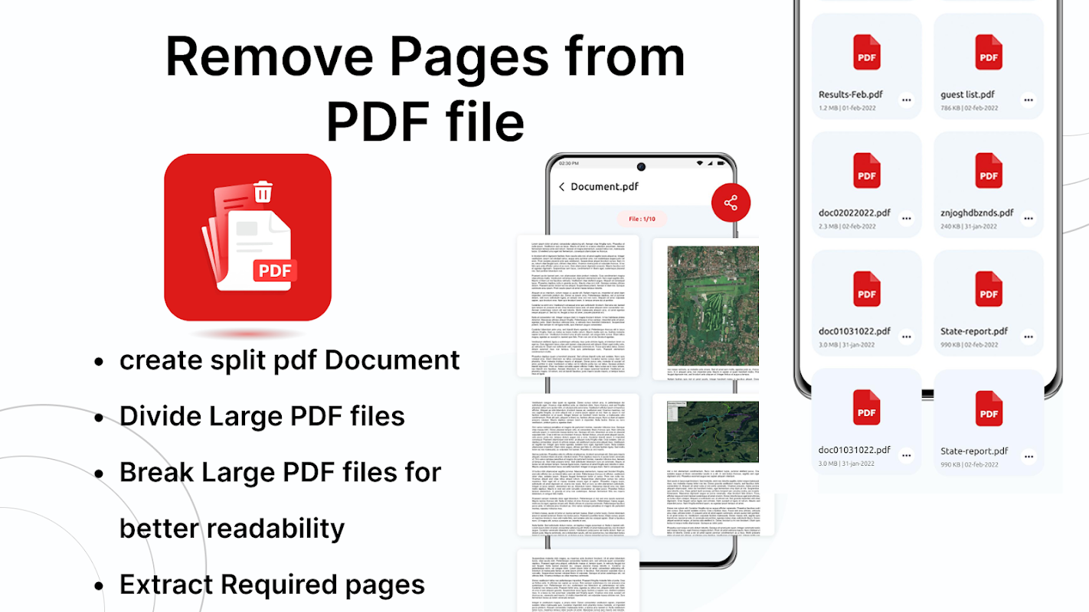
Task: Click the guest list.pdf file name
Action: pyautogui.click(x=967, y=95)
